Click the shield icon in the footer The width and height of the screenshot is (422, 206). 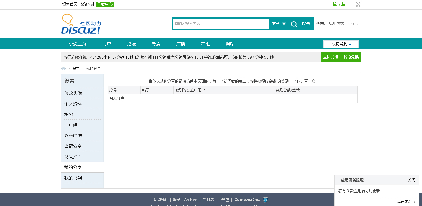pyautogui.click(x=265, y=200)
